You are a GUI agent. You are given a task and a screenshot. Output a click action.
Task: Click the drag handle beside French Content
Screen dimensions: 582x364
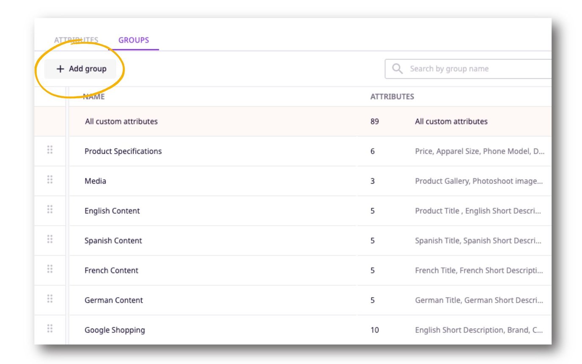pos(49,270)
